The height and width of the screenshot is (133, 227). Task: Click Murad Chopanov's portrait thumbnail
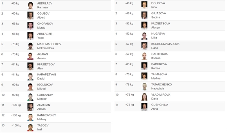tap(30, 26)
